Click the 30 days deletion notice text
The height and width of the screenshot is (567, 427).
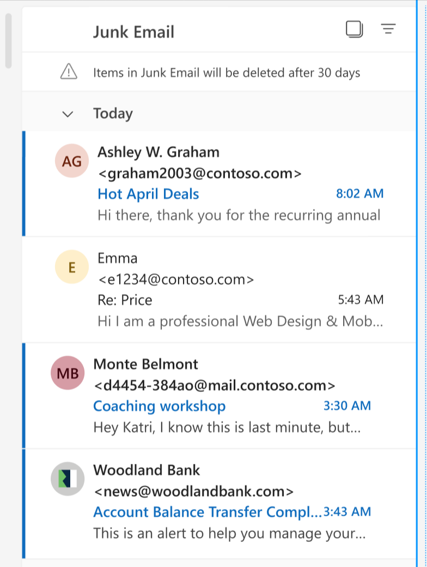pyautogui.click(x=227, y=73)
